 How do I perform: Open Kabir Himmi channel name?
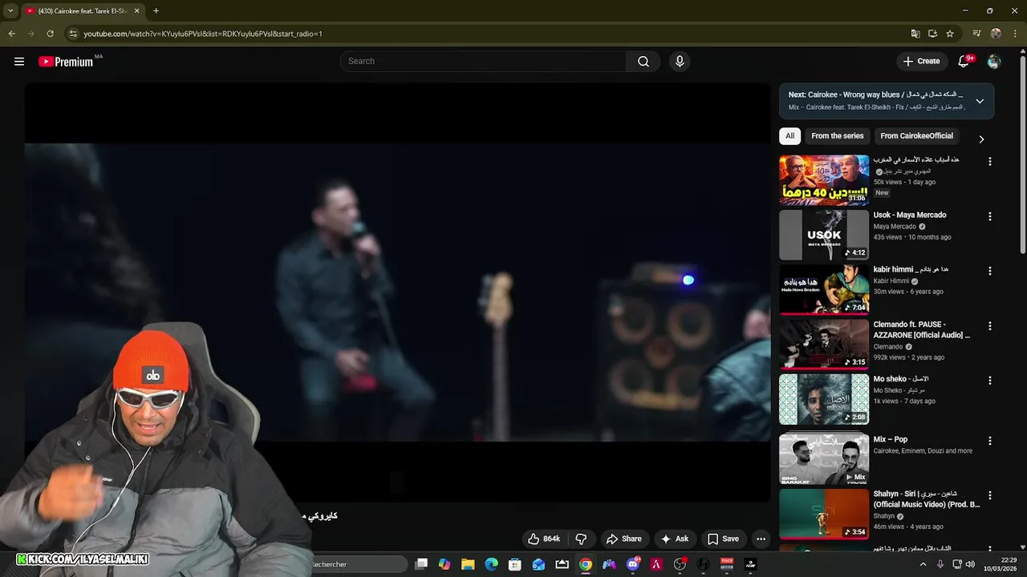[x=891, y=281]
